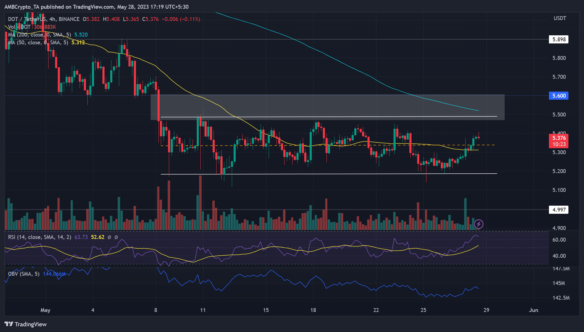
Task: Click the 18 date marker on axis
Action: (313, 310)
